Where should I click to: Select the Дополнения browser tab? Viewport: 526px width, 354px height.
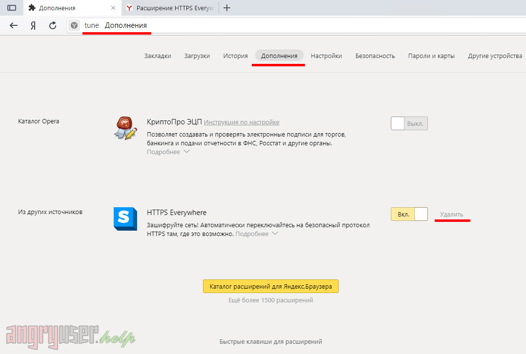(72, 8)
